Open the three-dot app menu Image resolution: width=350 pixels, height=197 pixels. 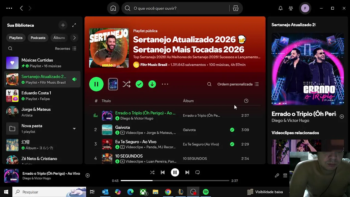point(9,8)
